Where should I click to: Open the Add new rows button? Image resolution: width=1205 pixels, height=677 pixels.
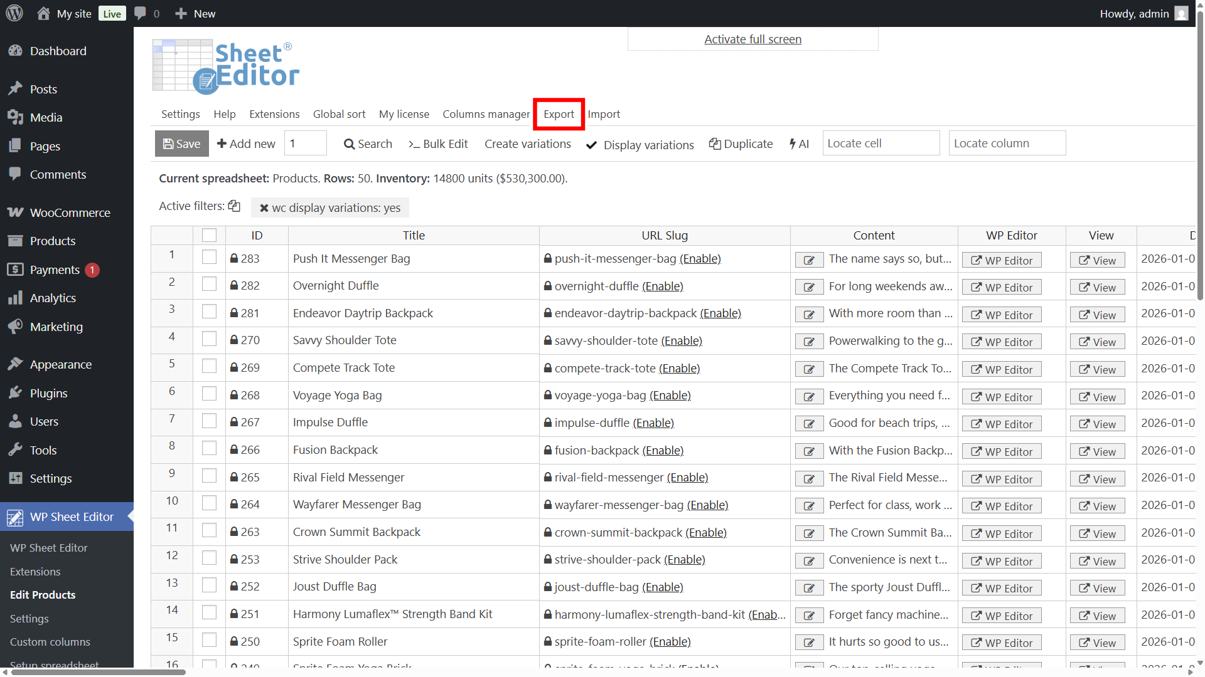[x=246, y=144]
